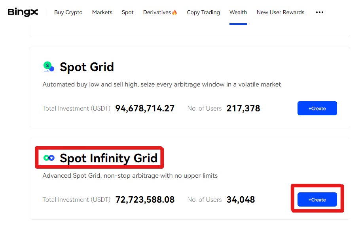Open the Derivatives menu
This screenshot has height=252, width=362.
(x=157, y=12)
